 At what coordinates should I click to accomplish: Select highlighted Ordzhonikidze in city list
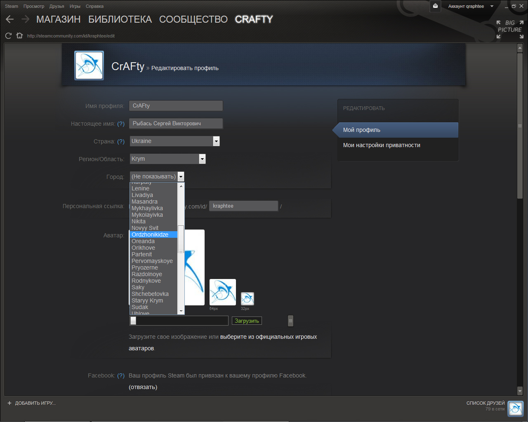click(x=154, y=234)
